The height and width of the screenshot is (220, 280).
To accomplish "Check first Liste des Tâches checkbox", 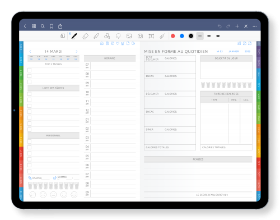I will coord(30,94).
